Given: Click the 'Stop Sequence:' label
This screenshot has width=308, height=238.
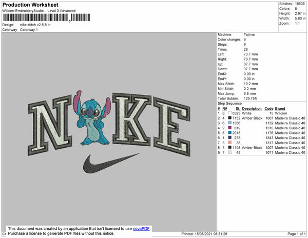Looking at the screenshot, I should click(230, 104).
